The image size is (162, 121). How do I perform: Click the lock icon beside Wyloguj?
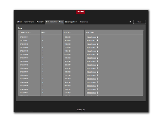[130, 22]
